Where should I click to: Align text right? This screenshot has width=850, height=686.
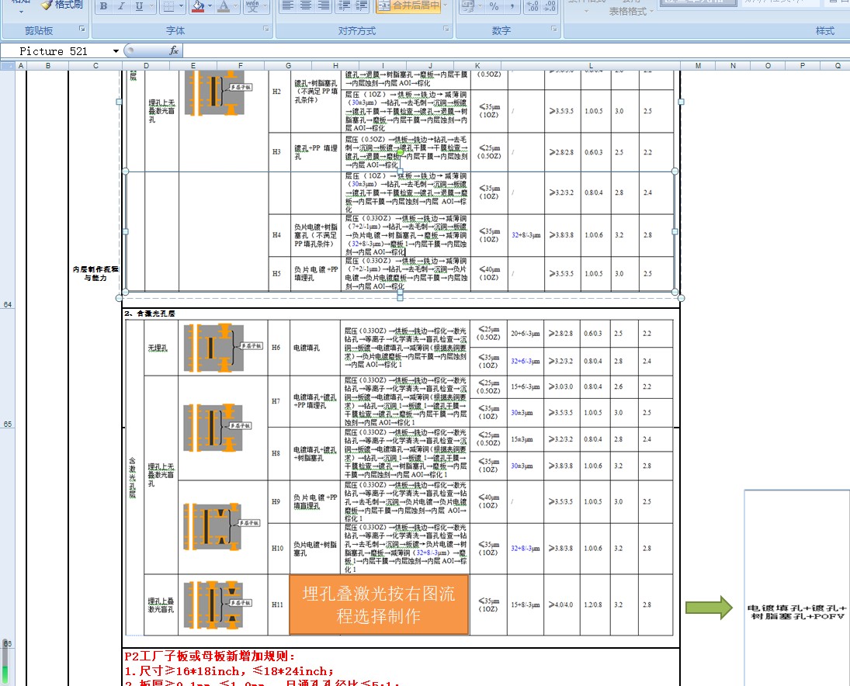[324, 6]
